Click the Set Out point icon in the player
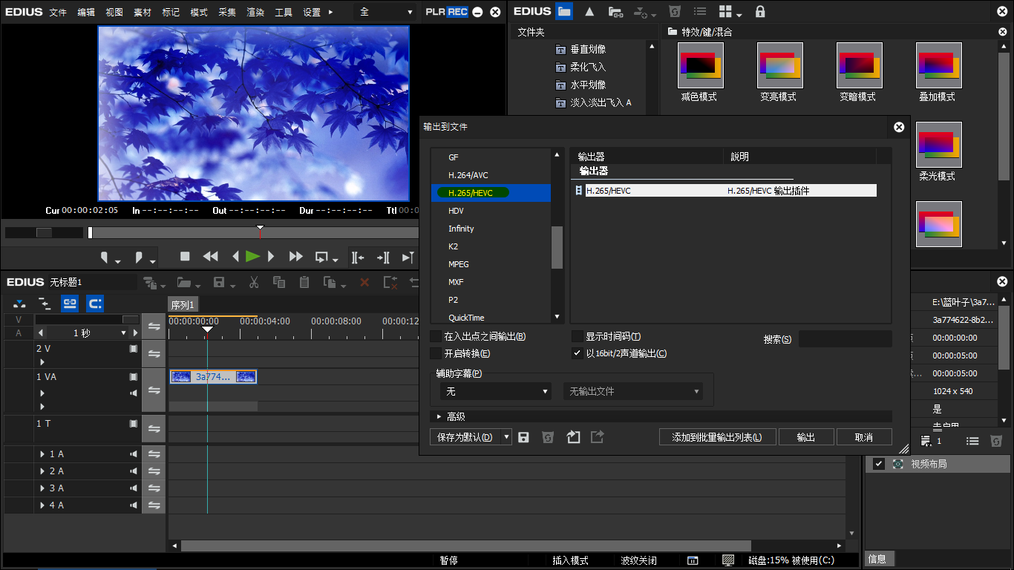Screen dimensions: 1014x570 (140, 258)
